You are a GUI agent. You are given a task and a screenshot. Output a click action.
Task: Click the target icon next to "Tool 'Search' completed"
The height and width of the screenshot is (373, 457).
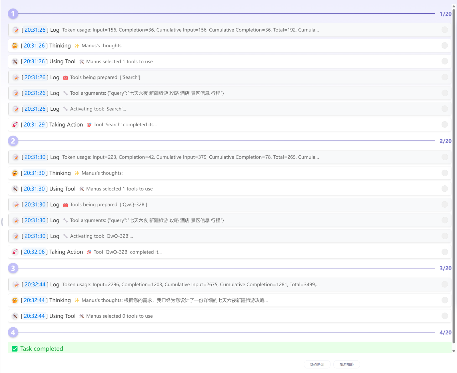(x=89, y=125)
